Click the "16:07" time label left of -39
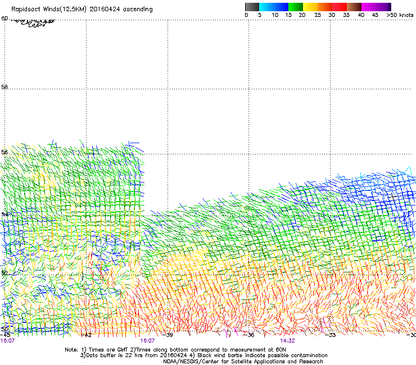This screenshot has height=365, width=416. pyautogui.click(x=147, y=341)
